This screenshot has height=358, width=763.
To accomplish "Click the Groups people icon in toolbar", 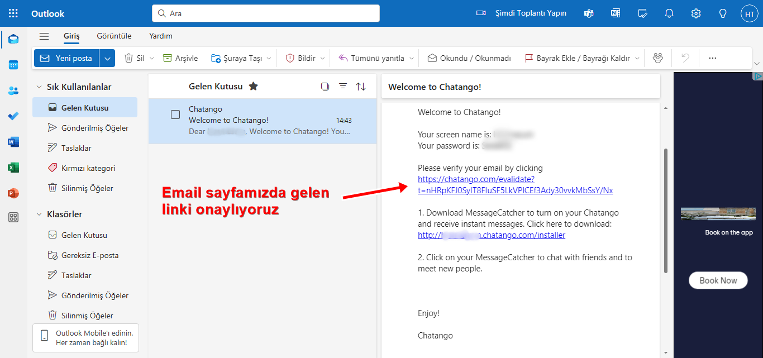I will coord(658,58).
